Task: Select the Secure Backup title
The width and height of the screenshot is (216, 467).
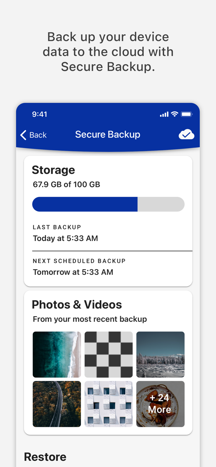Action: [x=108, y=134]
